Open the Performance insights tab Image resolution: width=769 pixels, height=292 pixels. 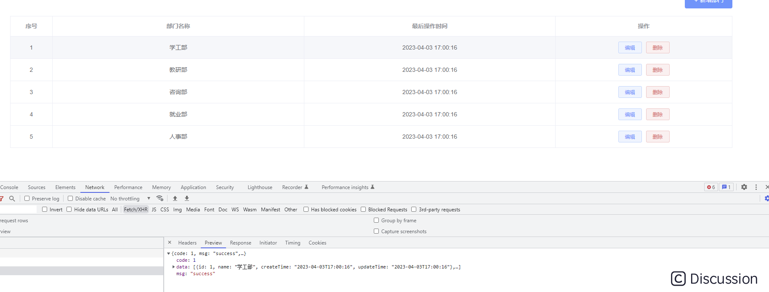(348, 187)
